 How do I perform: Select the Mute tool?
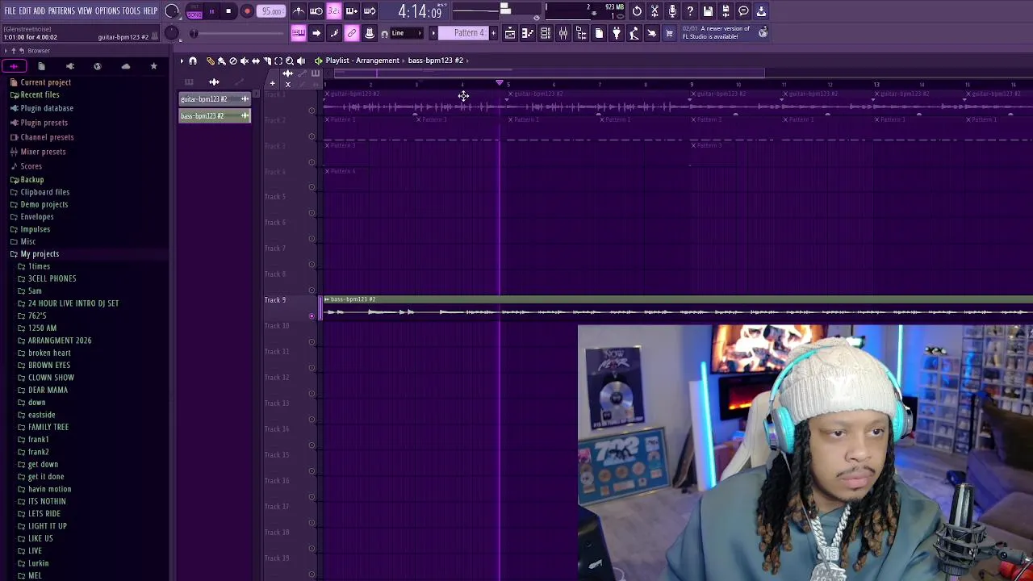click(245, 61)
